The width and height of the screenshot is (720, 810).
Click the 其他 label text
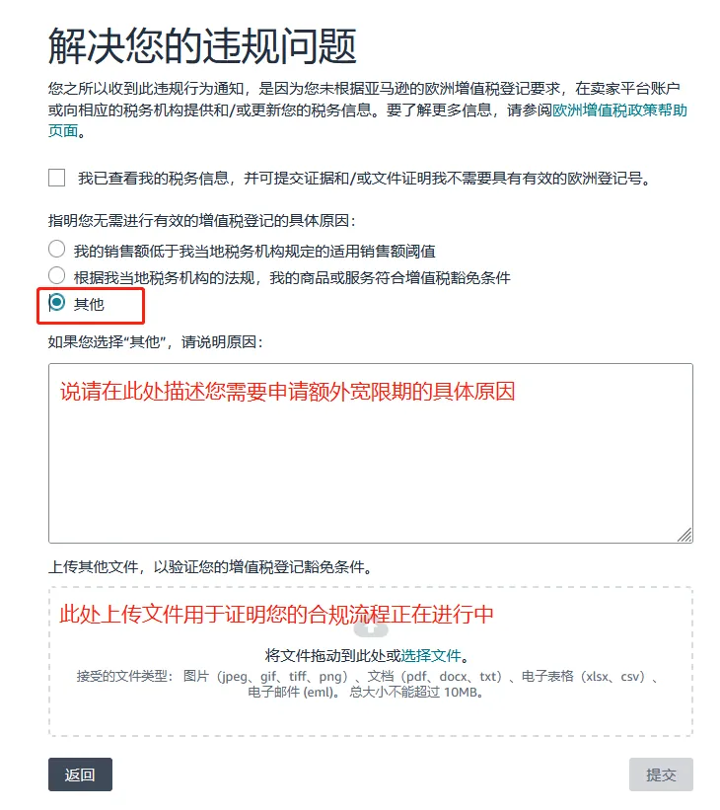[x=89, y=304]
